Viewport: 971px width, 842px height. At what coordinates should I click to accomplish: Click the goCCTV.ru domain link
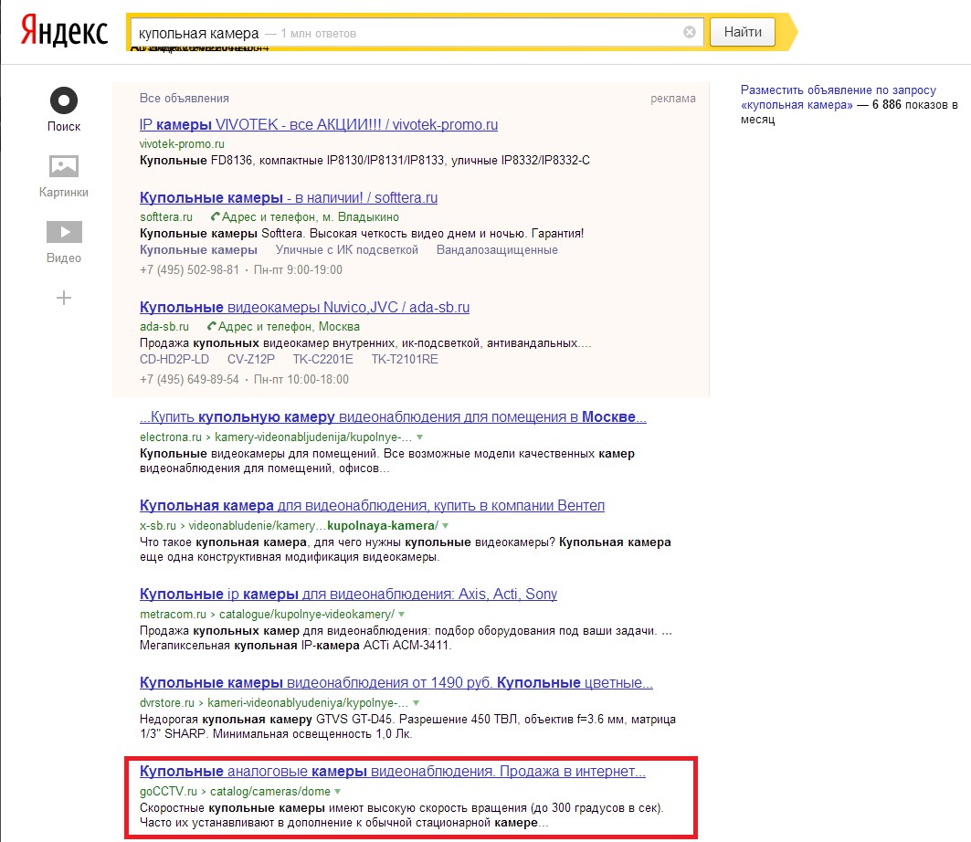point(168,791)
